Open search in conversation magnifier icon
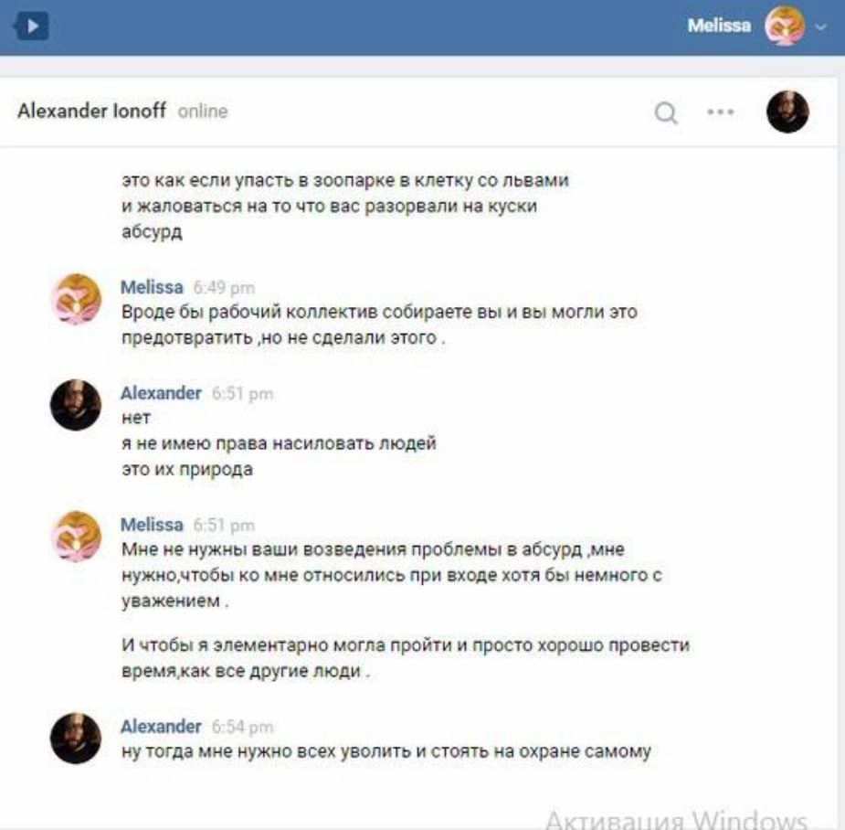The width and height of the screenshot is (845, 830). (x=666, y=113)
